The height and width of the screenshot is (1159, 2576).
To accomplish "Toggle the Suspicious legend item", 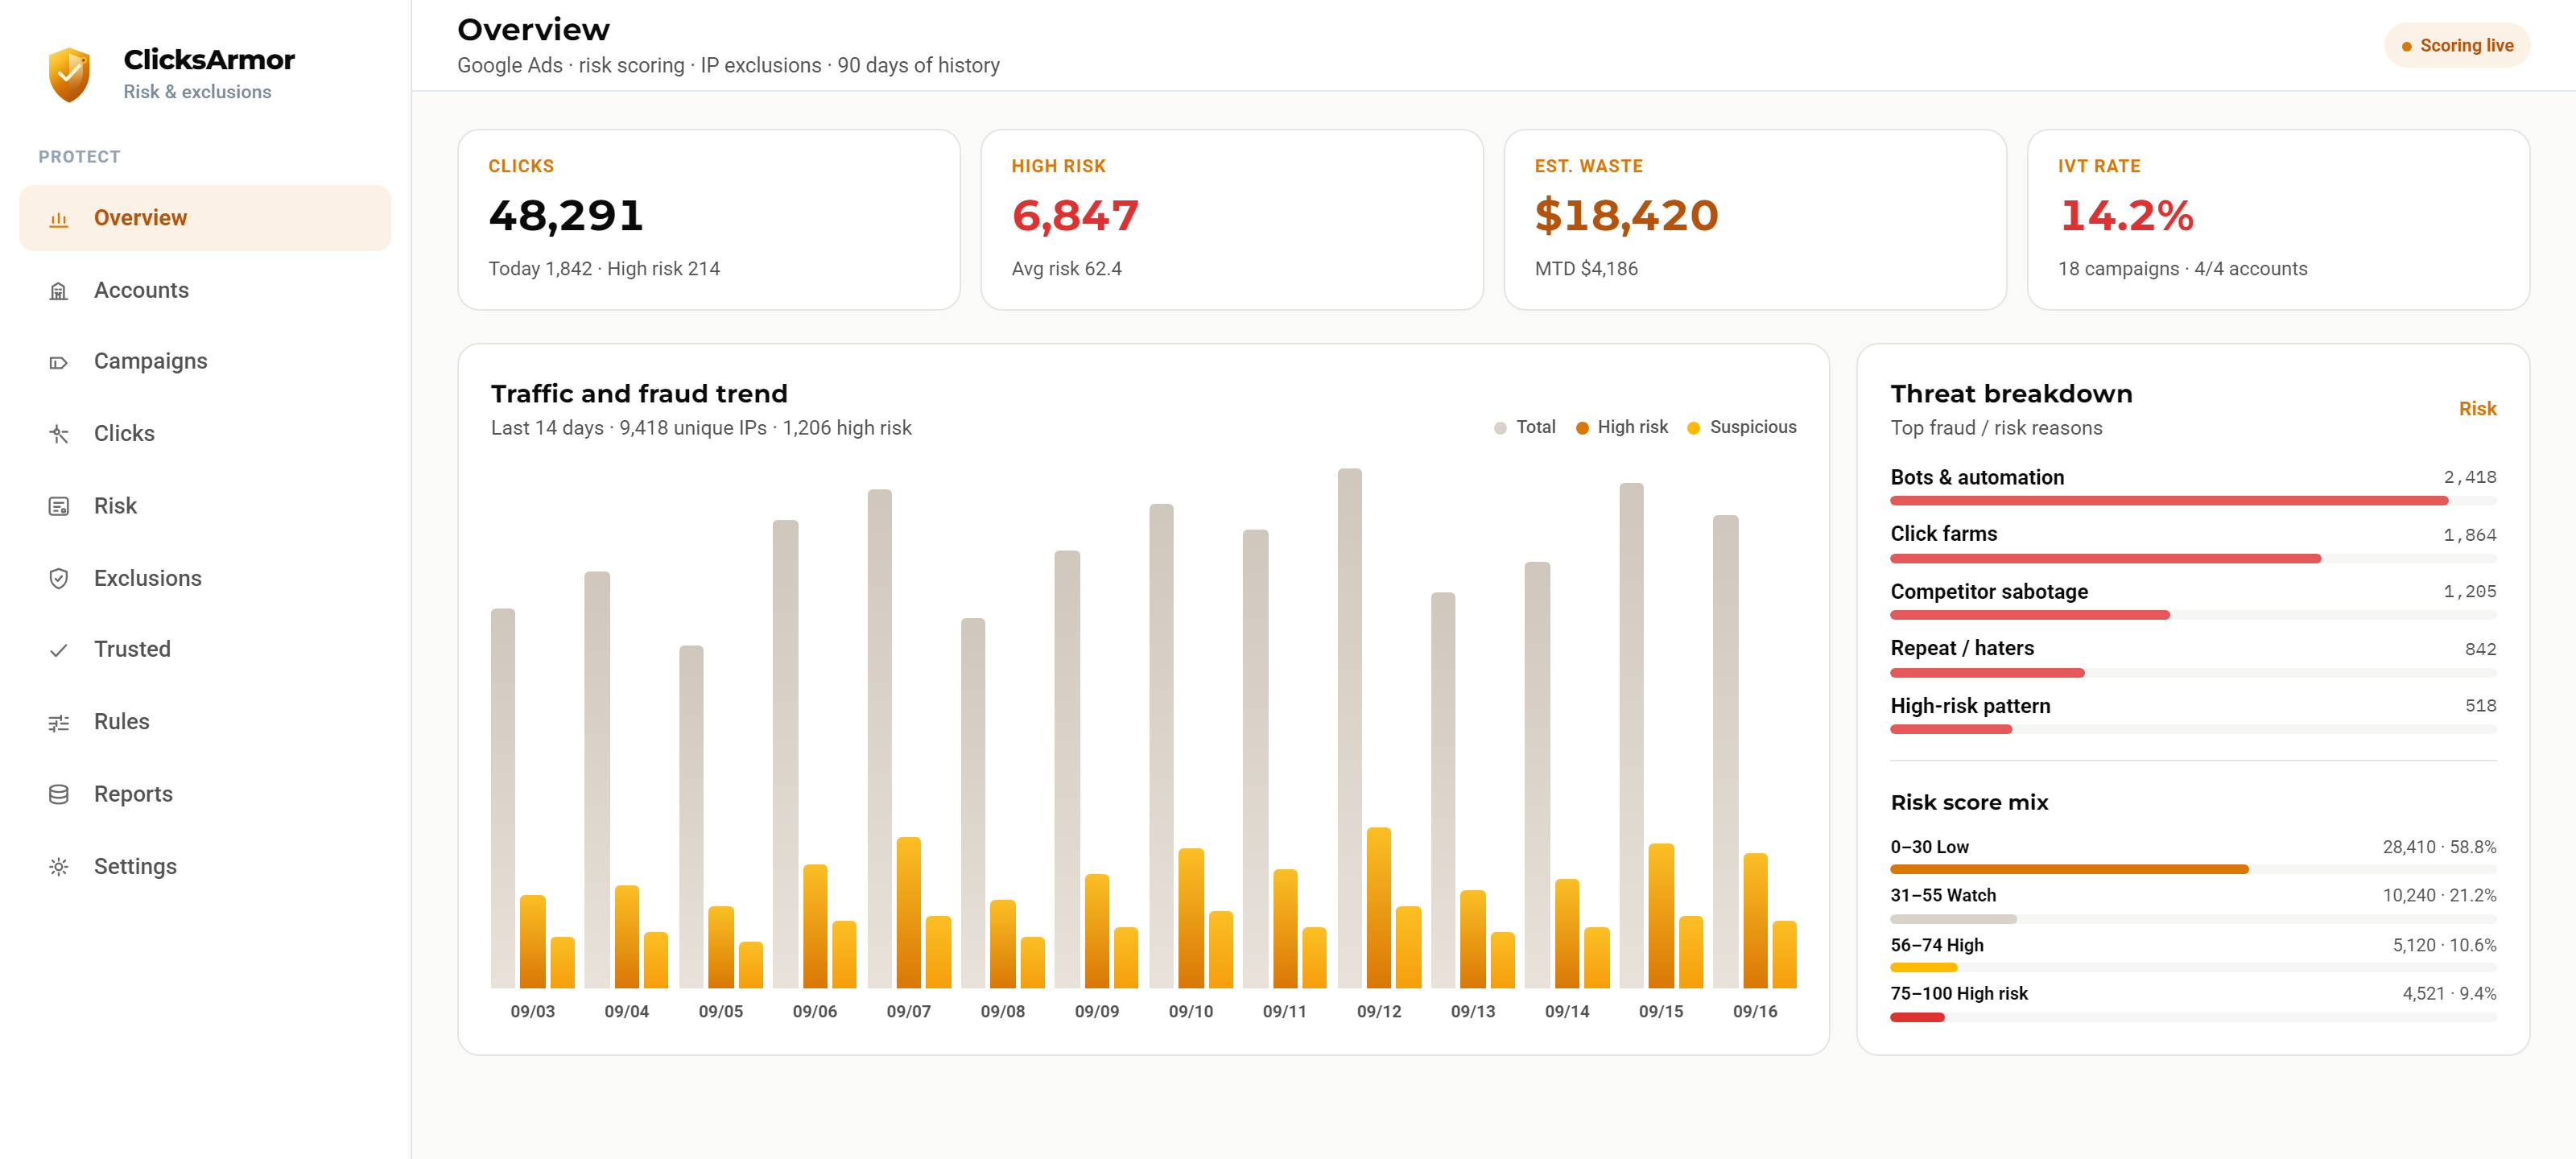I will coord(1741,427).
